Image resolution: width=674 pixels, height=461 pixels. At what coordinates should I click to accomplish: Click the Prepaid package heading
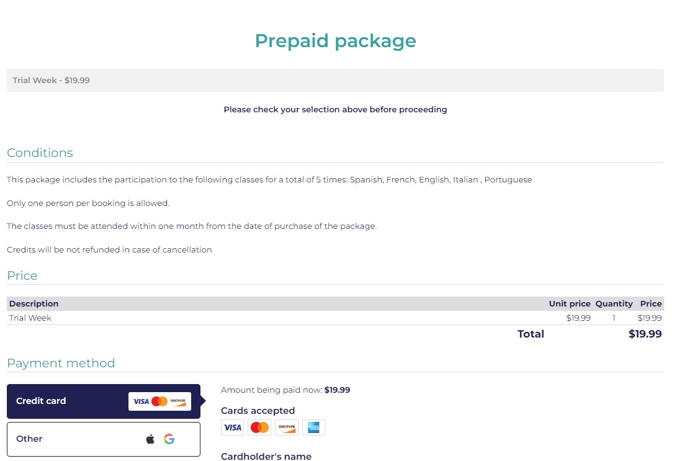(335, 41)
